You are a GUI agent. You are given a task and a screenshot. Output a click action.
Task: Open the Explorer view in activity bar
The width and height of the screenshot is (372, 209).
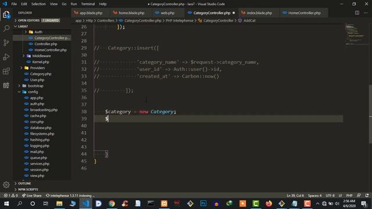pyautogui.click(x=6, y=15)
